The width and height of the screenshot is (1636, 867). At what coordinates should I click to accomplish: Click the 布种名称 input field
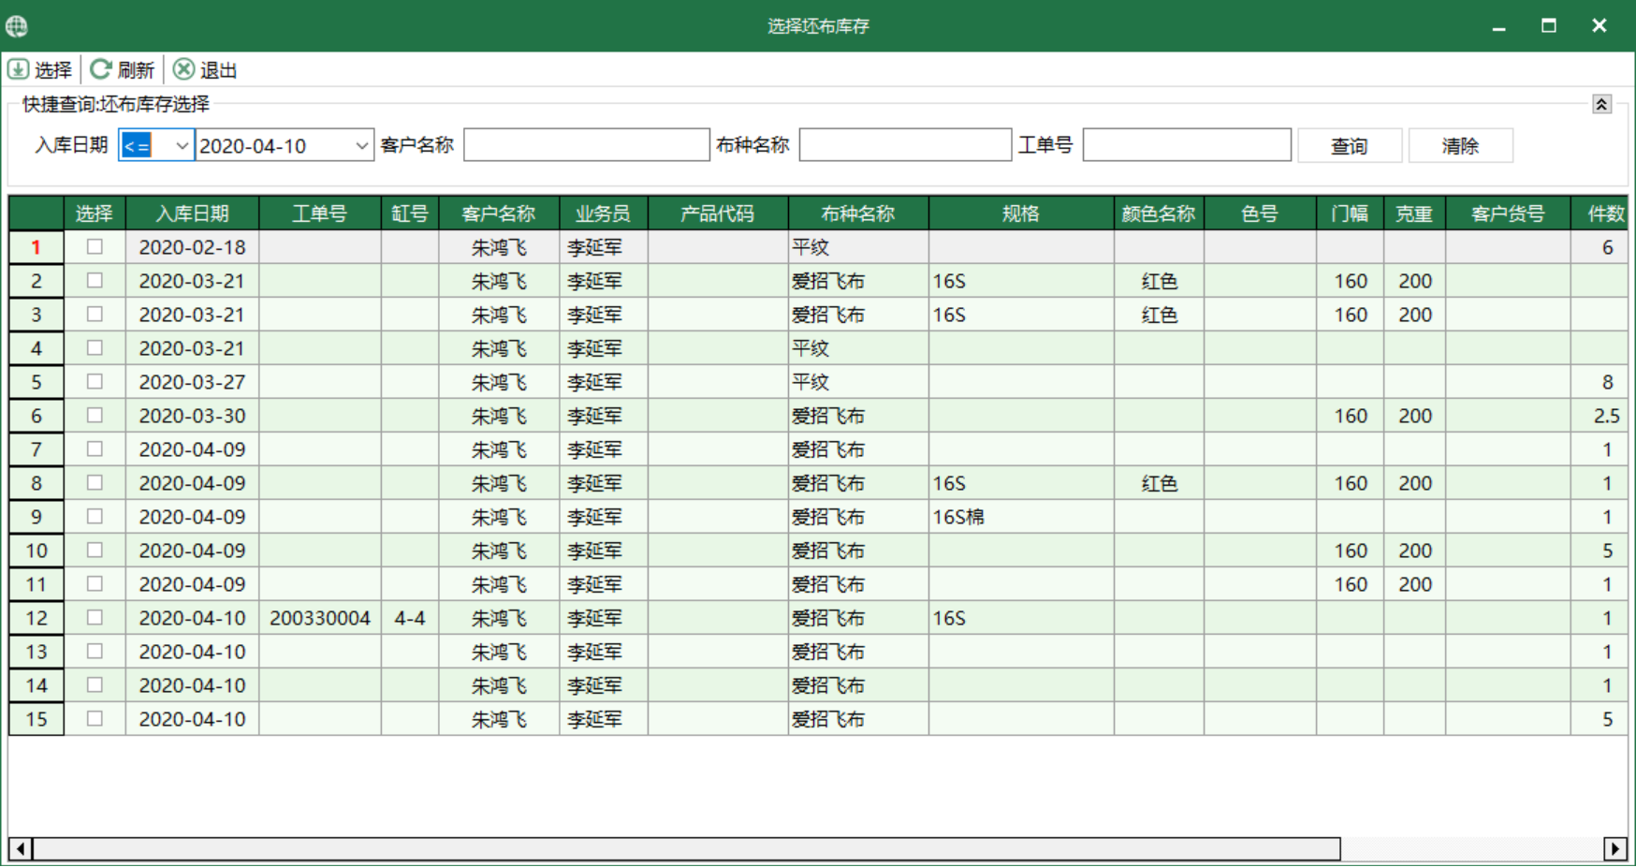click(x=905, y=145)
